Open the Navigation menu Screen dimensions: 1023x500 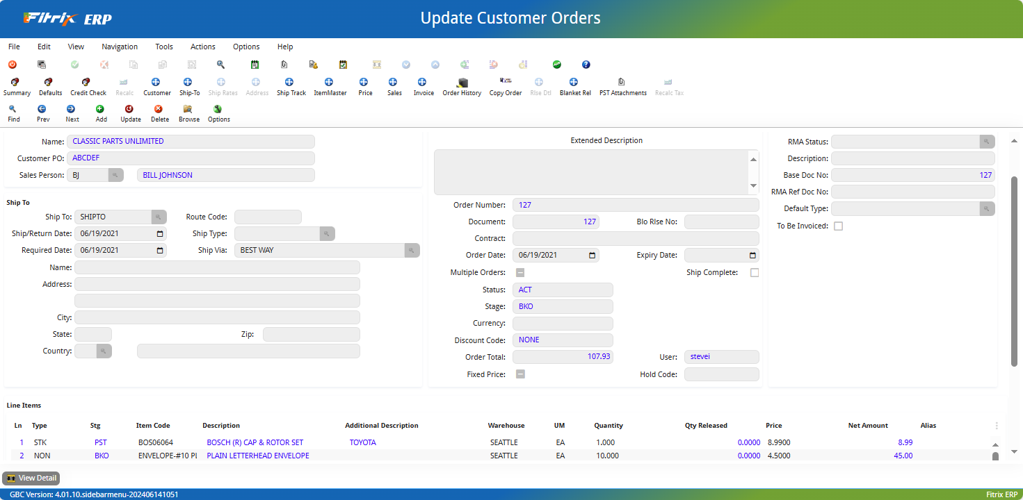pyautogui.click(x=120, y=47)
